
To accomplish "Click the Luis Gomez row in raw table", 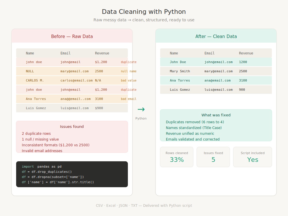I will click(72, 108).
